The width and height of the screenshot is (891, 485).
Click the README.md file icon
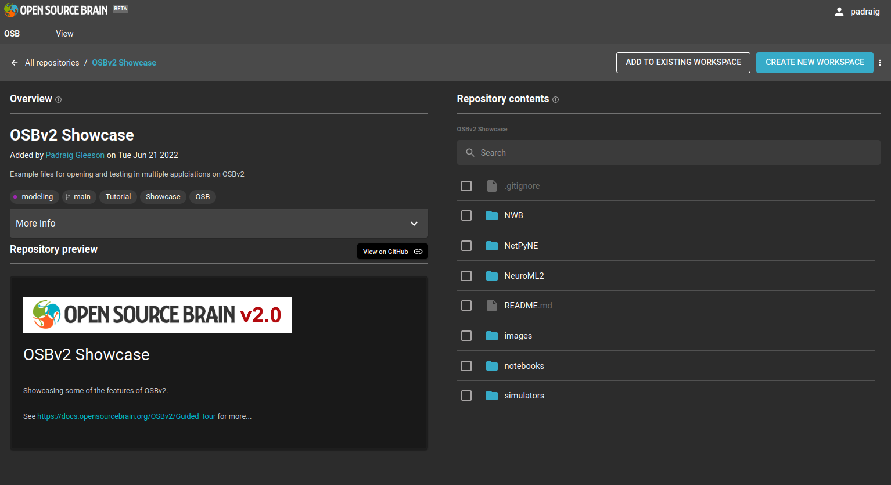[492, 306]
